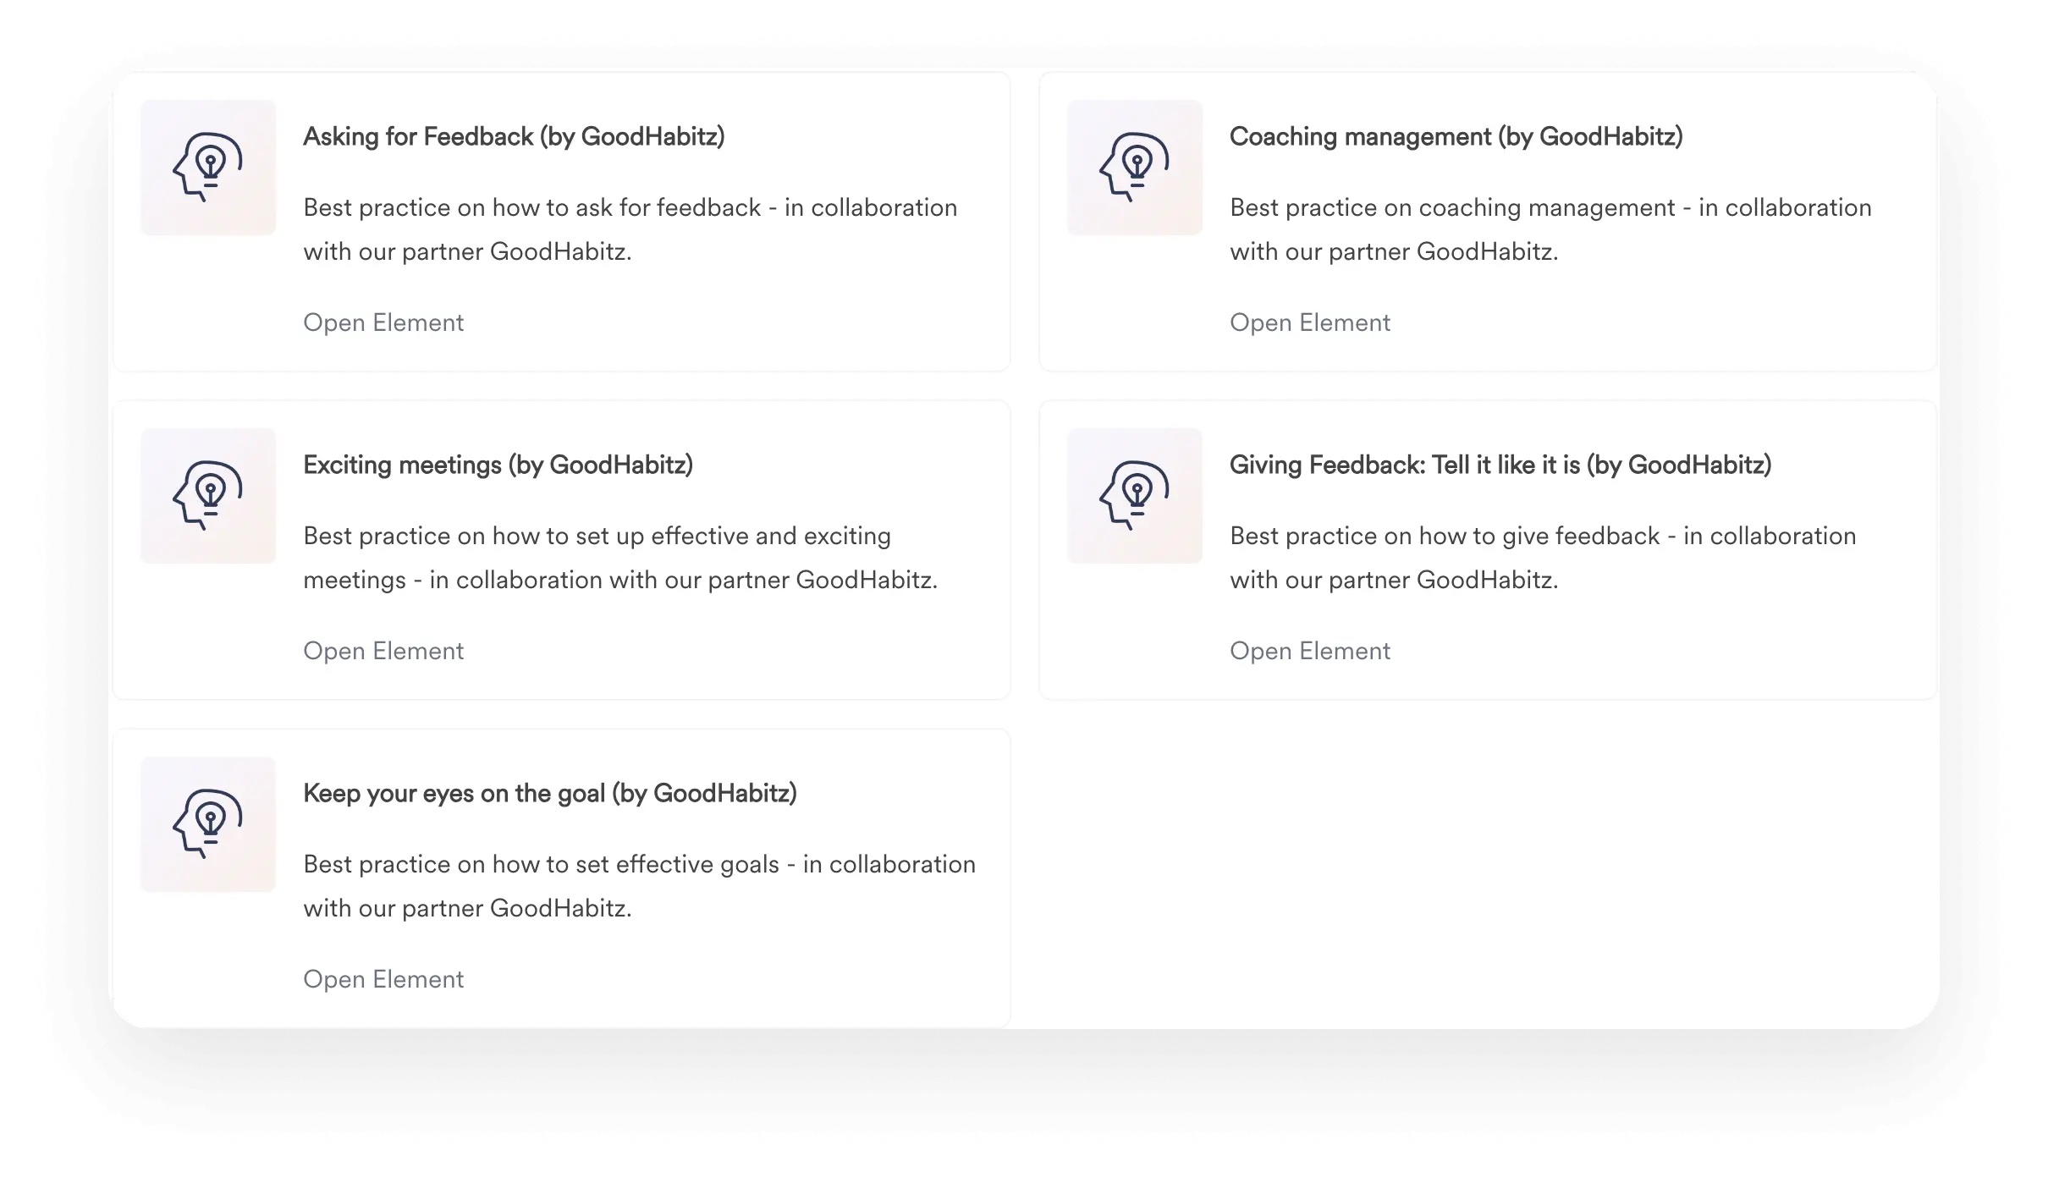Click the lightbulb-head thumbnail next to Exciting meetings
Image resolution: width=2048 pixels, height=1178 pixels.
(x=207, y=494)
